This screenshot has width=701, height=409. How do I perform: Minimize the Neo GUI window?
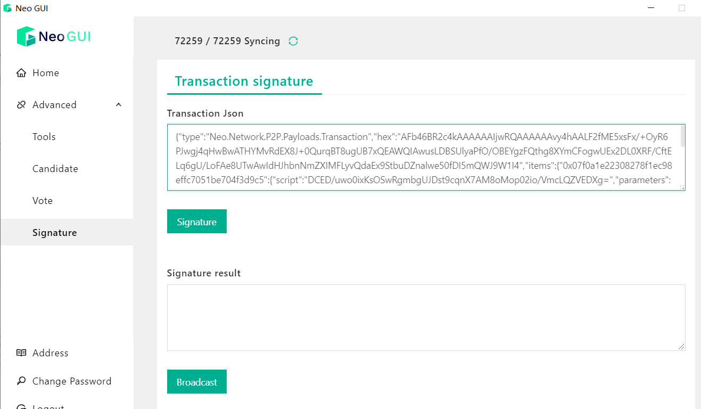[x=651, y=8]
